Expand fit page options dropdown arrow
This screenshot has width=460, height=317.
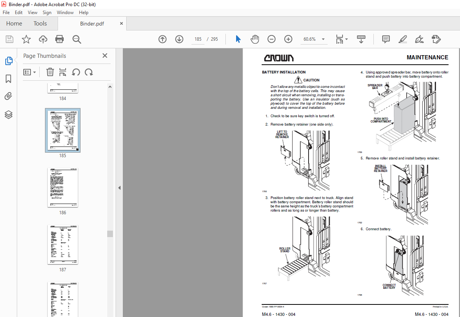click(x=346, y=39)
